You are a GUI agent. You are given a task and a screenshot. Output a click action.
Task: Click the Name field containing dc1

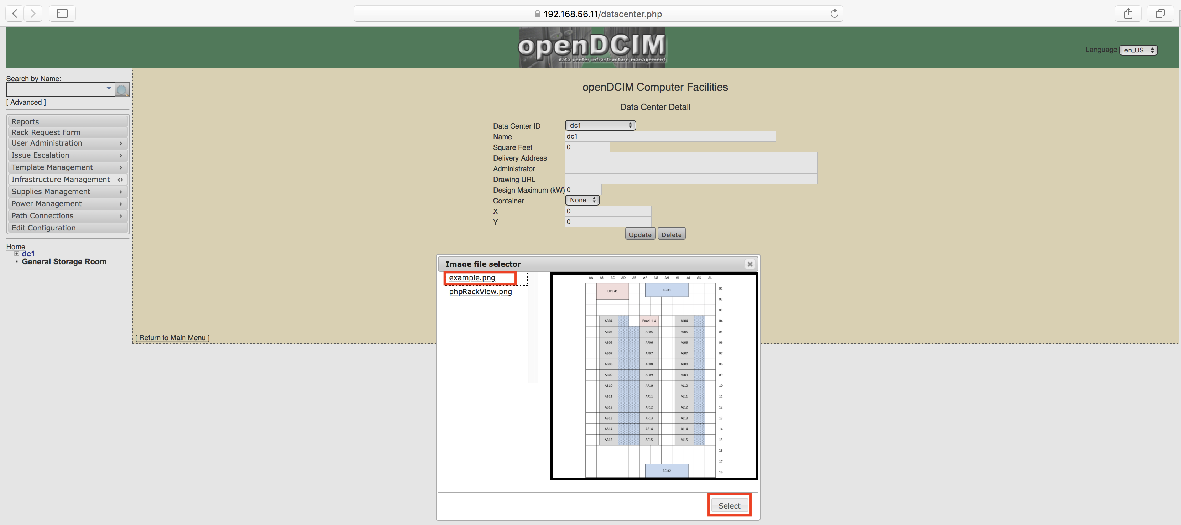(670, 137)
